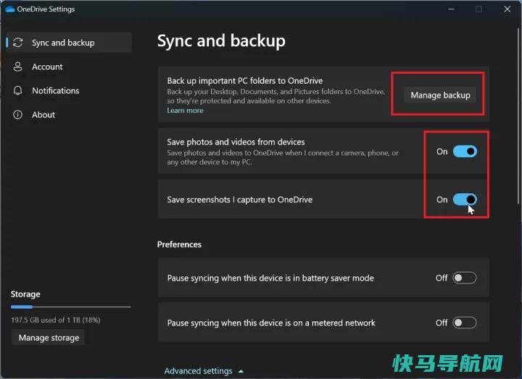Click the Manage storage button
Image resolution: width=522 pixels, height=379 pixels.
pos(49,338)
